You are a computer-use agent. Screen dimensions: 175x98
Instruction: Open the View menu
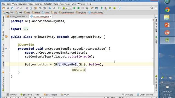click(14, 4)
